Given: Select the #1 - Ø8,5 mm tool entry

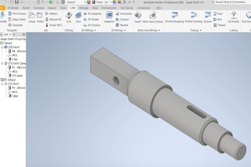Looking at the screenshot, I should point(17,68).
